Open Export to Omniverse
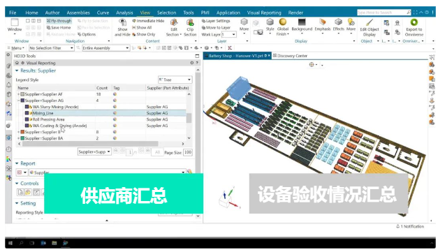Viewport: 438px width, 252px height. pos(414,27)
